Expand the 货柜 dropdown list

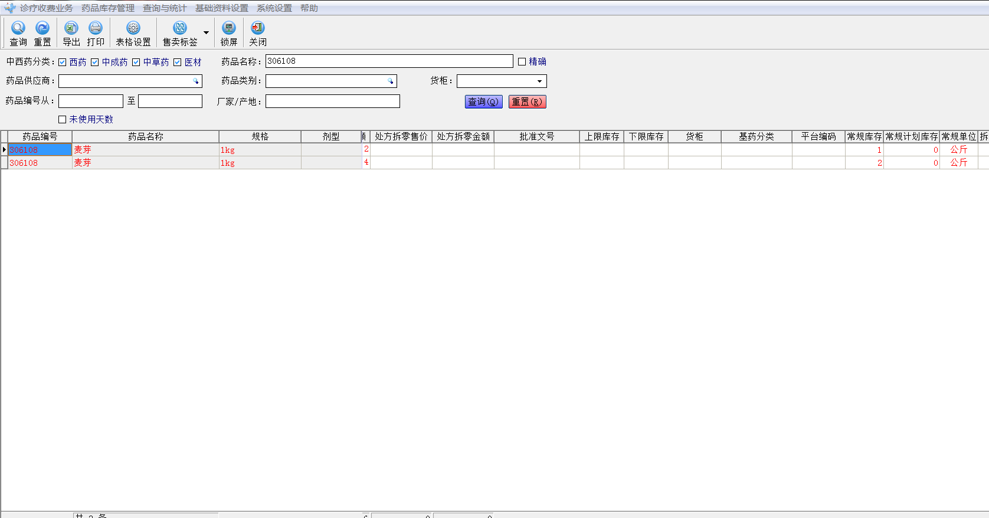click(x=539, y=81)
